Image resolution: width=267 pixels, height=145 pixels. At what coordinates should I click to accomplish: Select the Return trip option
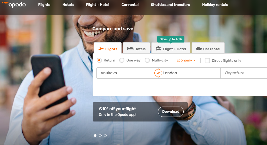point(99,60)
